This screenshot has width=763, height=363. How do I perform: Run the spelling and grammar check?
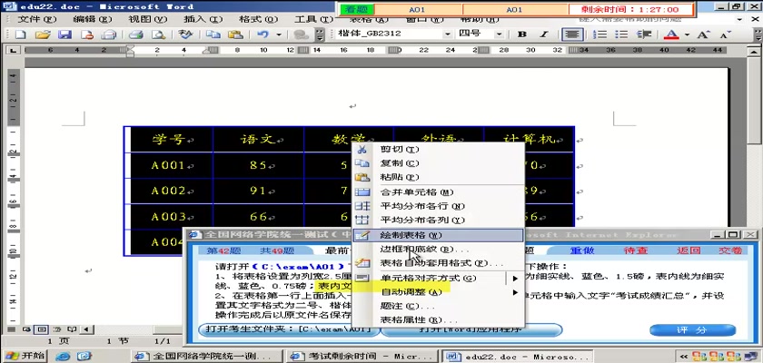(185, 34)
